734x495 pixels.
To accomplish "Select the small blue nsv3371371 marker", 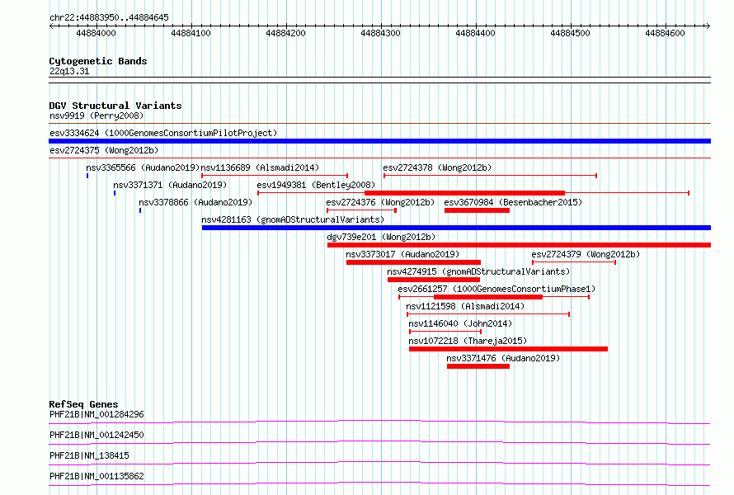I will 115,193.
